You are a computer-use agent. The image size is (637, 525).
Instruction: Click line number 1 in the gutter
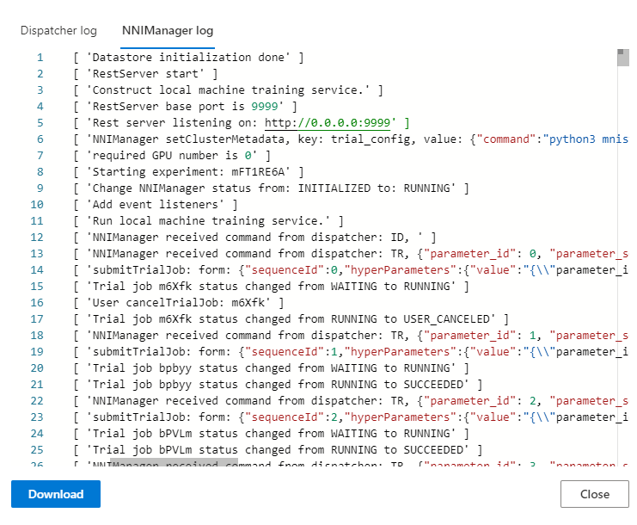pos(39,58)
